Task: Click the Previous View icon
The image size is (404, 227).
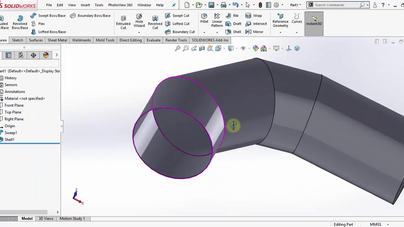Action: [194, 48]
